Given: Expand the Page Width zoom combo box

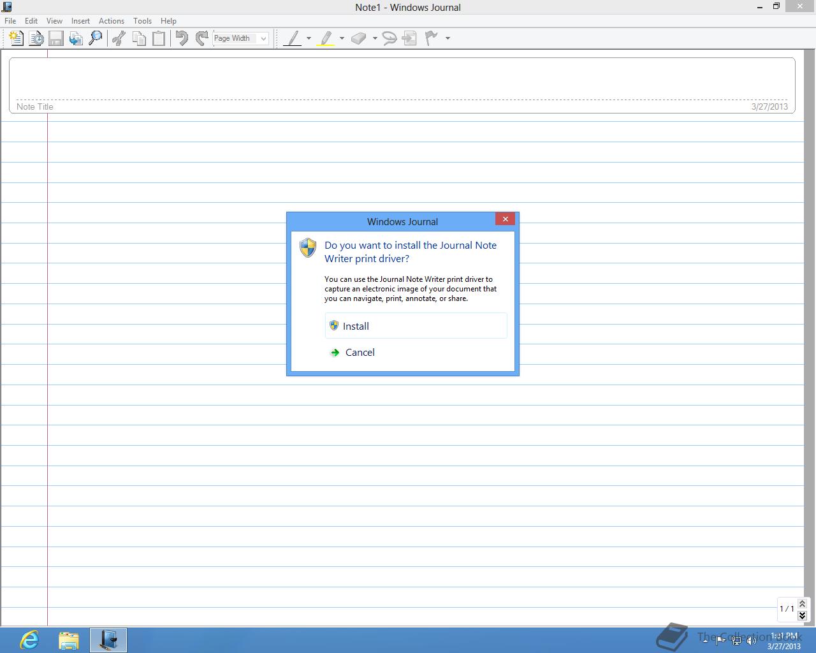Looking at the screenshot, I should coord(263,38).
